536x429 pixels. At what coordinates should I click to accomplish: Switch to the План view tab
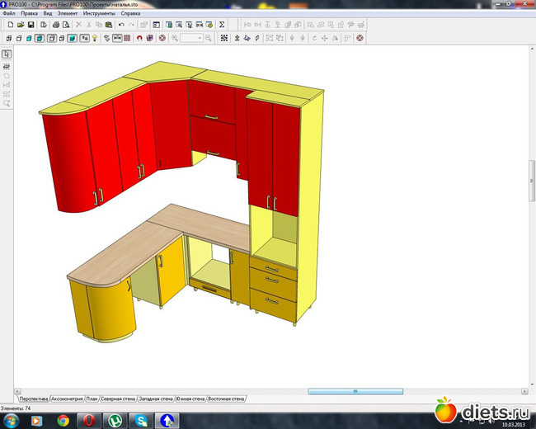[92, 398]
